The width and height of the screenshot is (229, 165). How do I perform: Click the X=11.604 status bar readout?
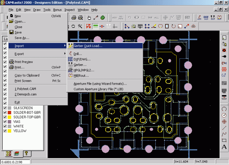(184, 162)
